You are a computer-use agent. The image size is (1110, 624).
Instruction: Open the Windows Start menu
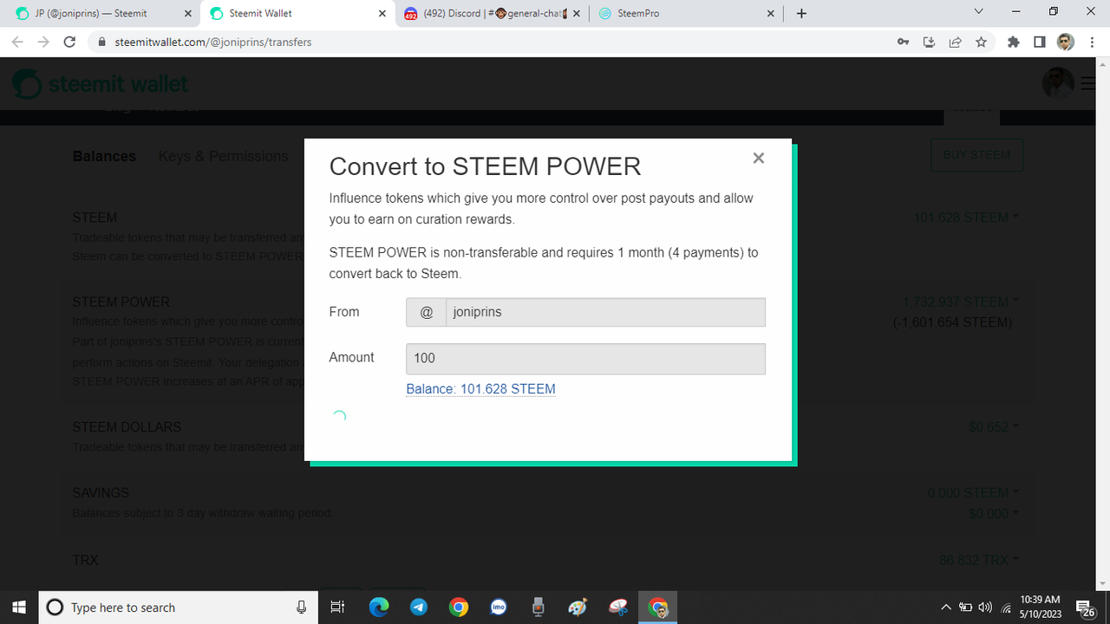19,608
